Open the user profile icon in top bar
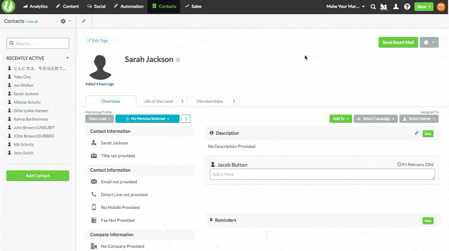 click(x=396, y=7)
